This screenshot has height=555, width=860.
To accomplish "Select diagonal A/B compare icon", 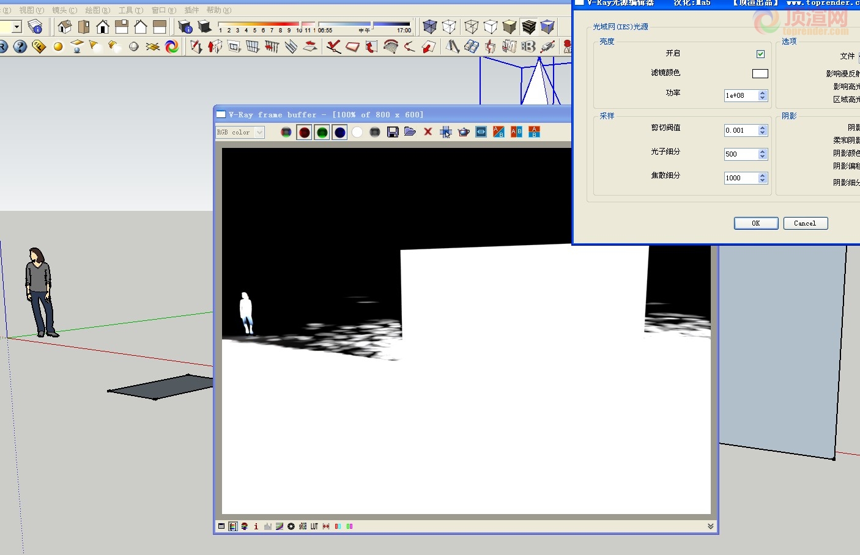I will (x=499, y=132).
